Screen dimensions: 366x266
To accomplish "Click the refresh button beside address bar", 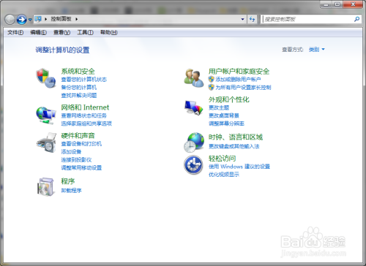I will tap(253, 19).
